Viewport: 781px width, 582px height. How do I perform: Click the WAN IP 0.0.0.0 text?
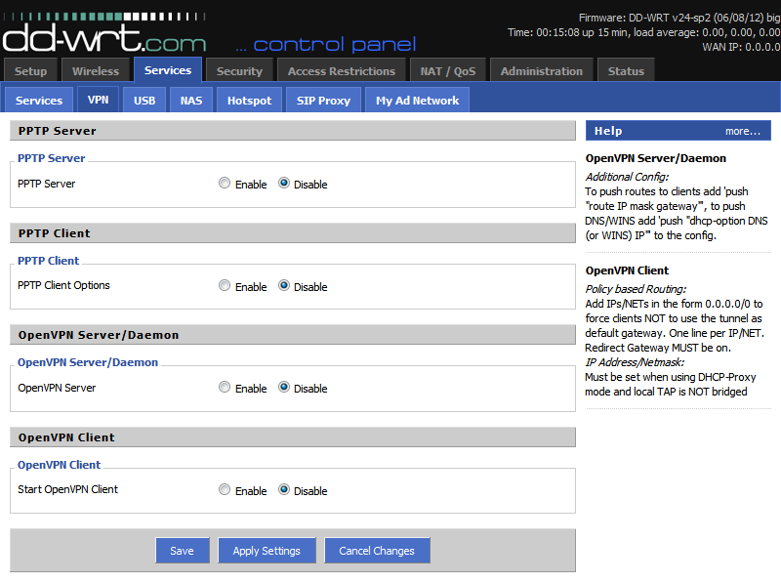(x=741, y=47)
